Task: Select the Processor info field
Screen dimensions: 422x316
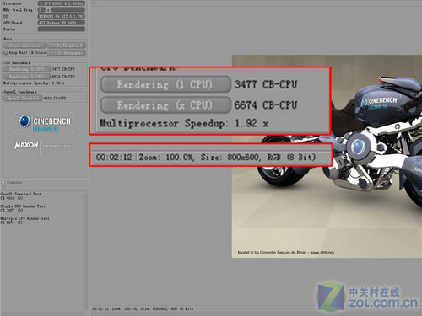Action: 62,3
